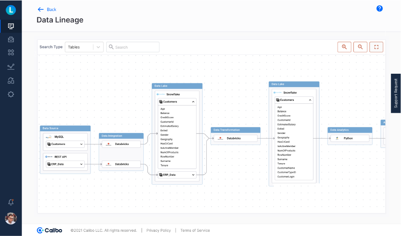Viewport: 401px width, 236px height.
Task: Select EstimatedSalary column in second Data Lake
Action: [287, 125]
